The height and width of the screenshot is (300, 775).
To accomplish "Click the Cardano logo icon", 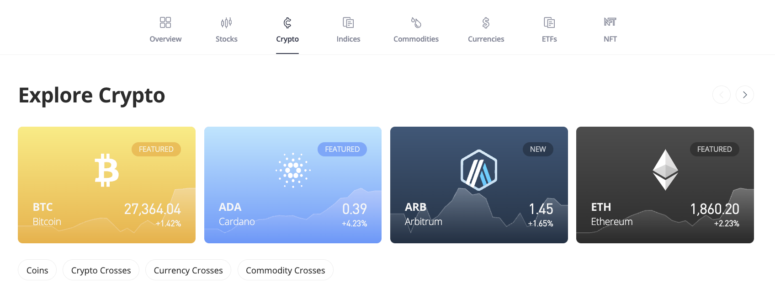I will pos(293,170).
